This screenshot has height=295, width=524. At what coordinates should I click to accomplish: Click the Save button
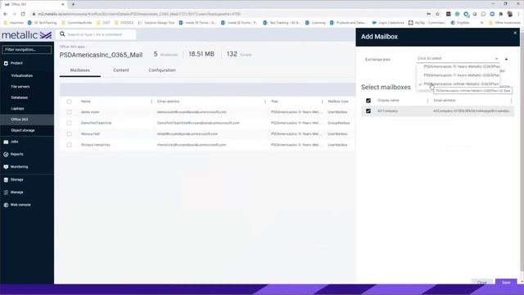point(506,282)
